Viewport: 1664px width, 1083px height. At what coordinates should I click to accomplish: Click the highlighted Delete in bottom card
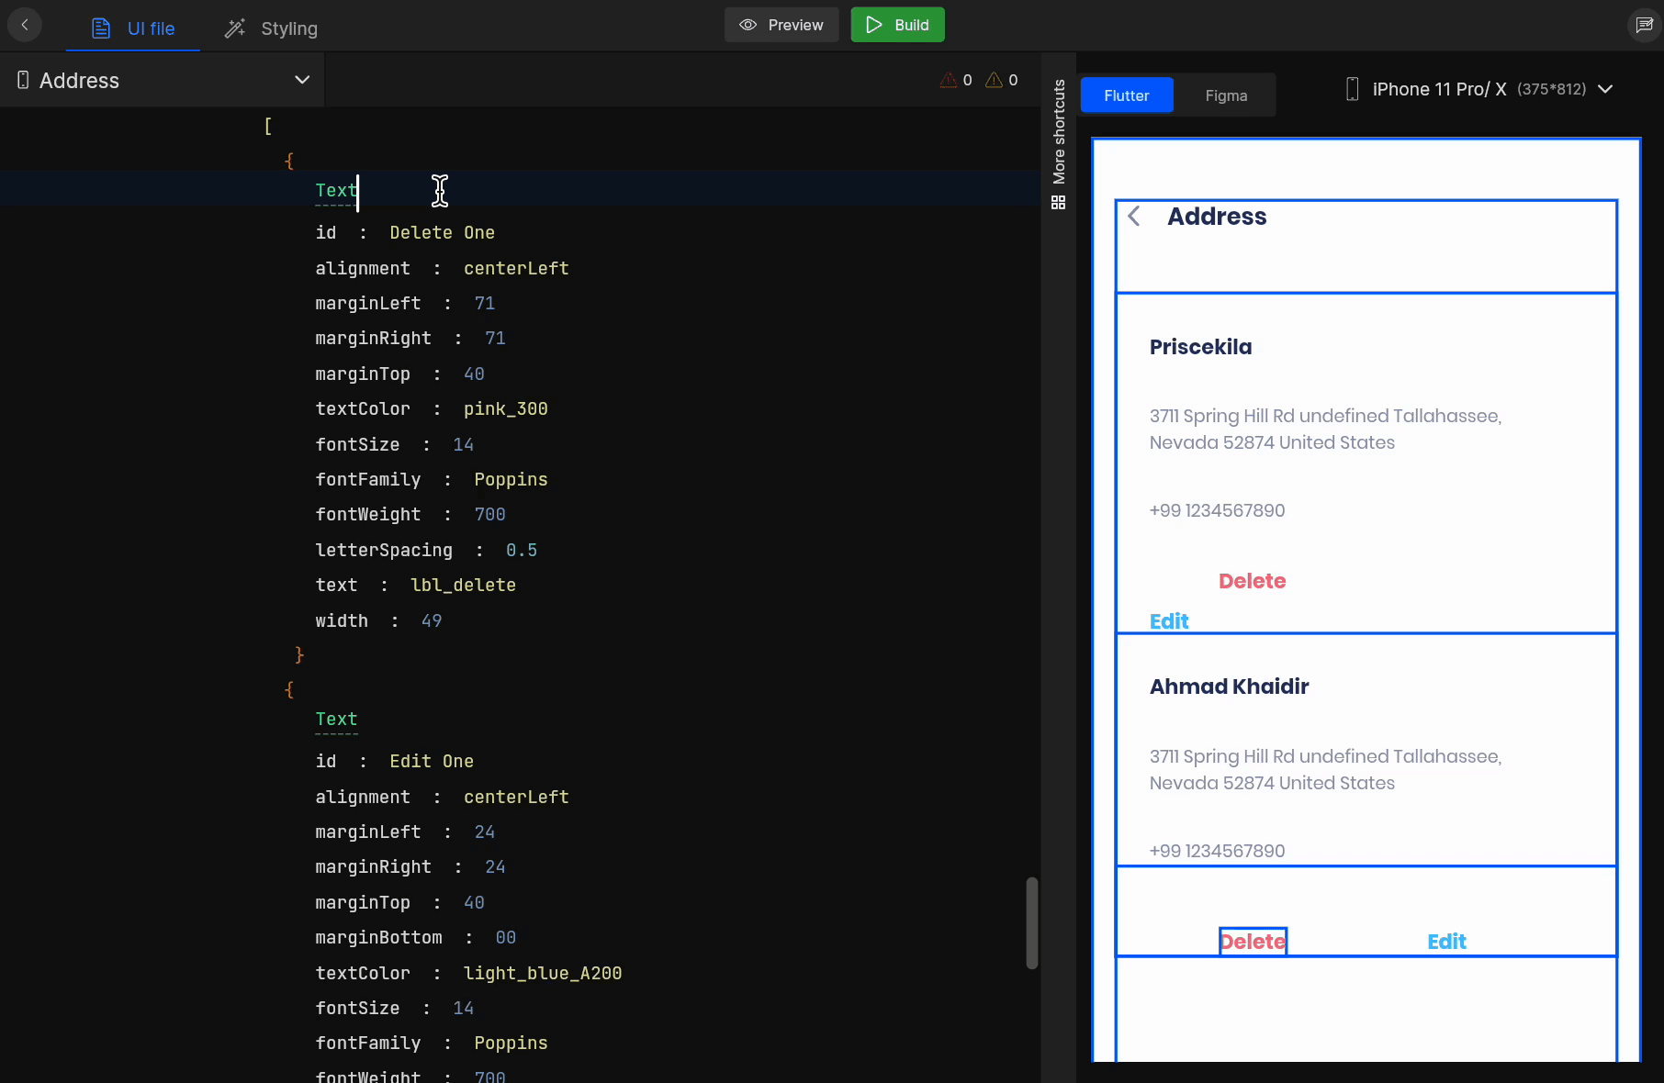coord(1253,942)
